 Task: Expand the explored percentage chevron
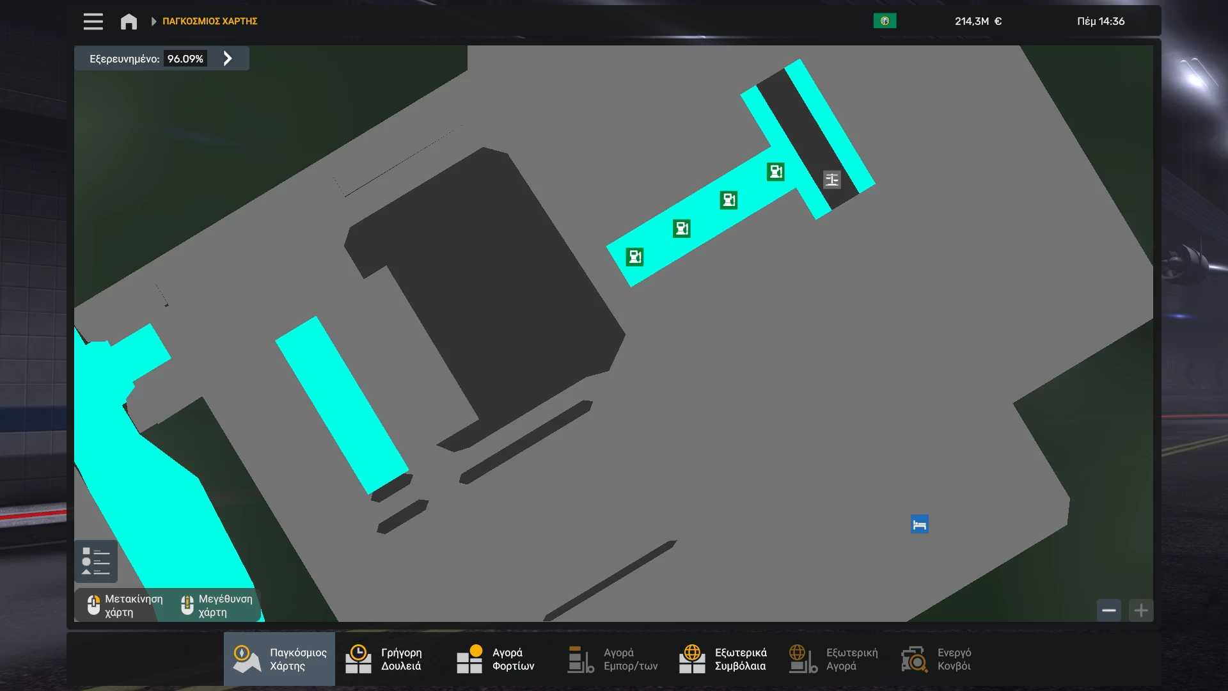(x=228, y=59)
